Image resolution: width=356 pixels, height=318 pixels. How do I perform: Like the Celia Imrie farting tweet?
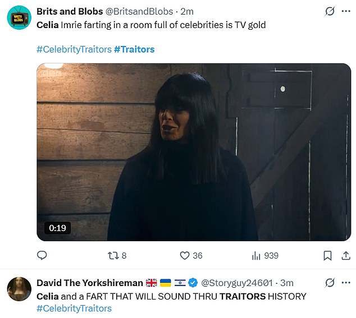(x=184, y=255)
